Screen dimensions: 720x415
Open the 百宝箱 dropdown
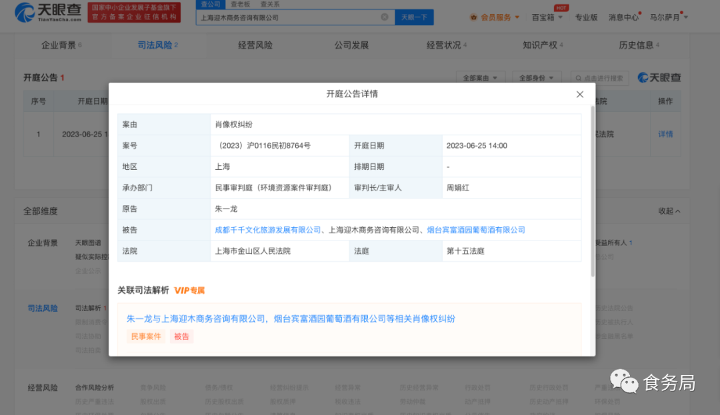tap(547, 17)
